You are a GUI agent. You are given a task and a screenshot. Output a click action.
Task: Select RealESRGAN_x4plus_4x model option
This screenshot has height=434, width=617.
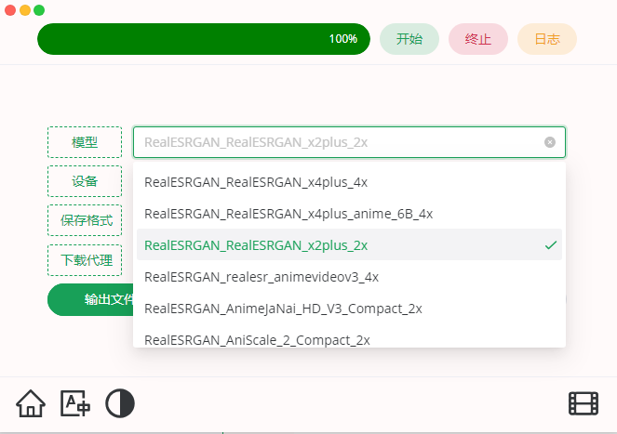coord(256,182)
